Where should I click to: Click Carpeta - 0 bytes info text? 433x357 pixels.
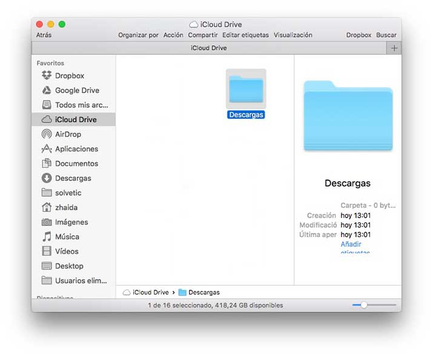368,205
